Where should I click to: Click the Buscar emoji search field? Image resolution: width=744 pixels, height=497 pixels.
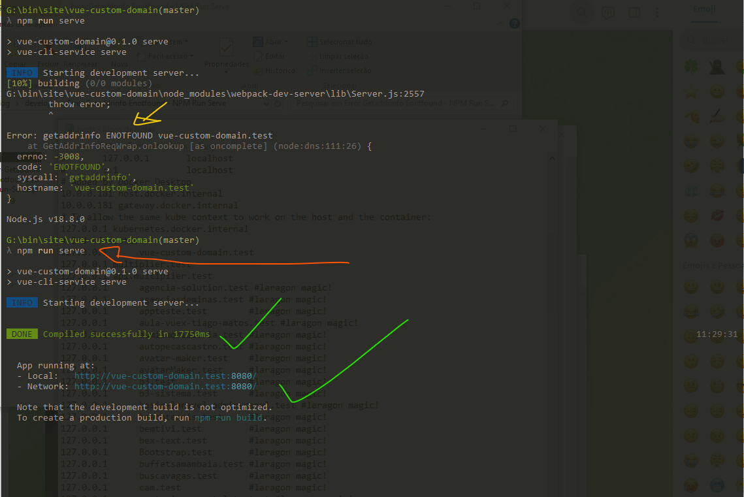(715, 40)
